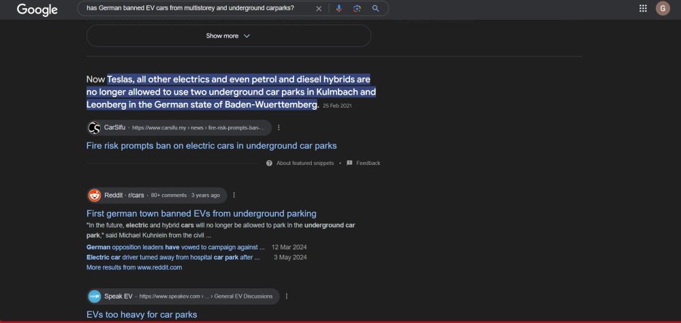Open Google account avatar menu
Image resolution: width=681 pixels, height=323 pixels.
click(663, 8)
